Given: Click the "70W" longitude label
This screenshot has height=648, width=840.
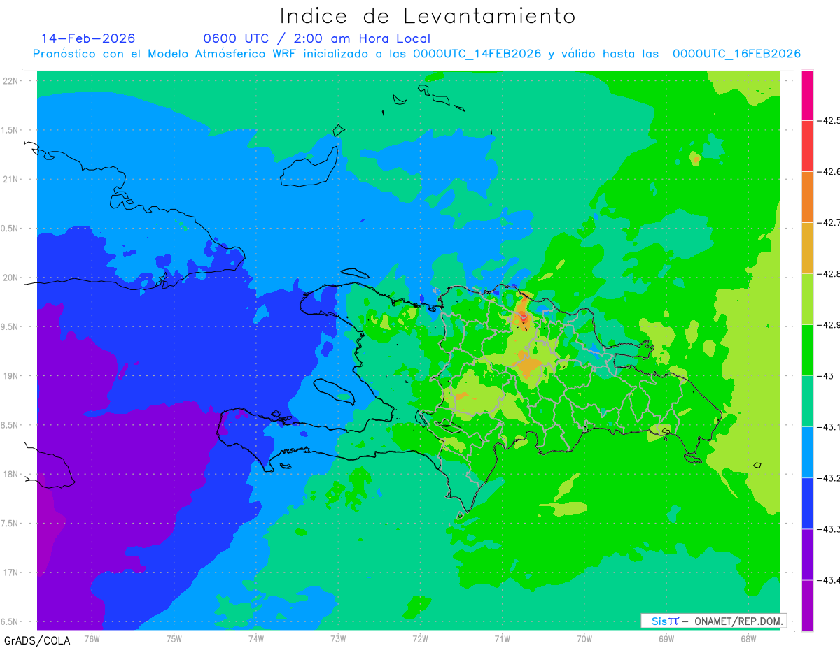Looking at the screenshot, I should coord(584,638).
